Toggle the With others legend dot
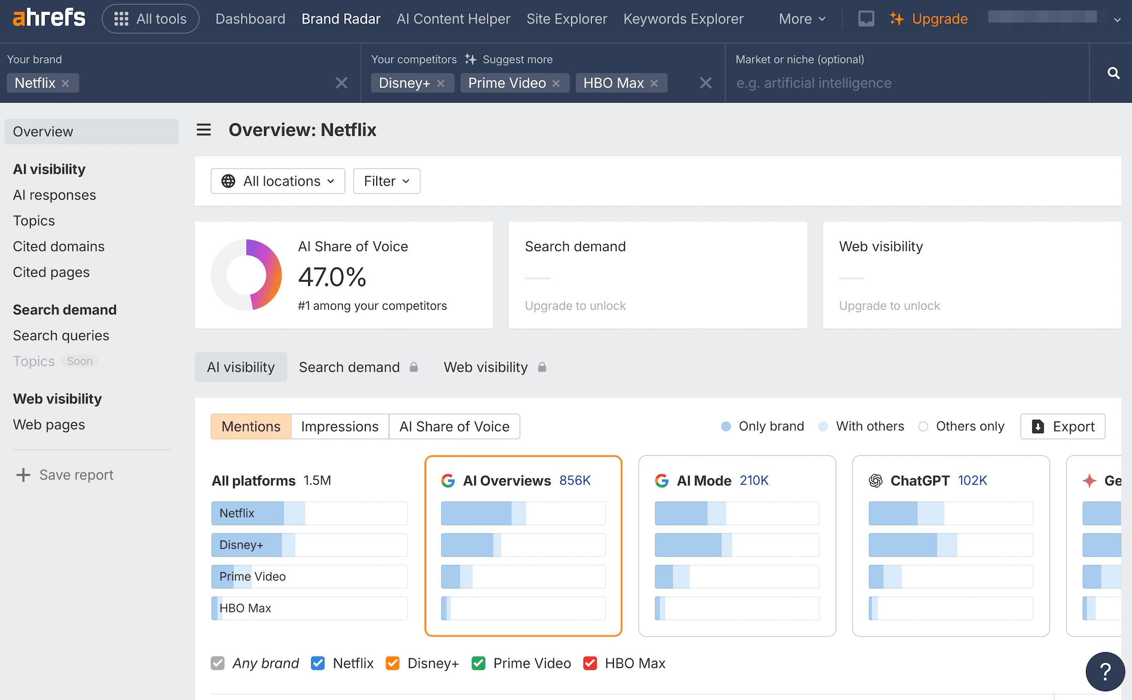 [823, 426]
